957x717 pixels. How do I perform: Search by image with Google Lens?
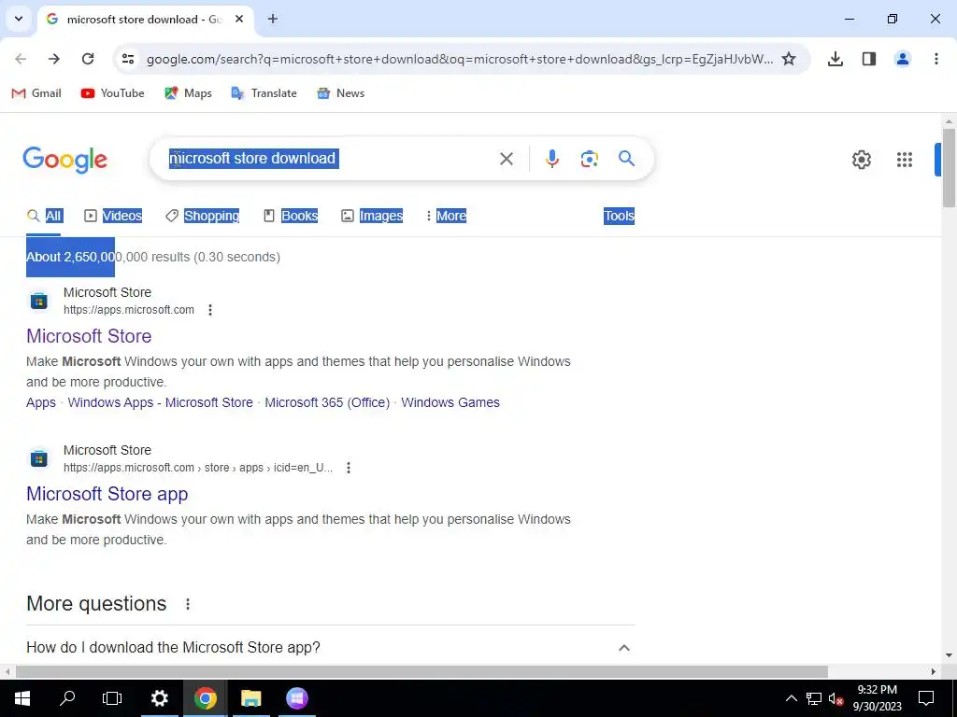click(589, 159)
